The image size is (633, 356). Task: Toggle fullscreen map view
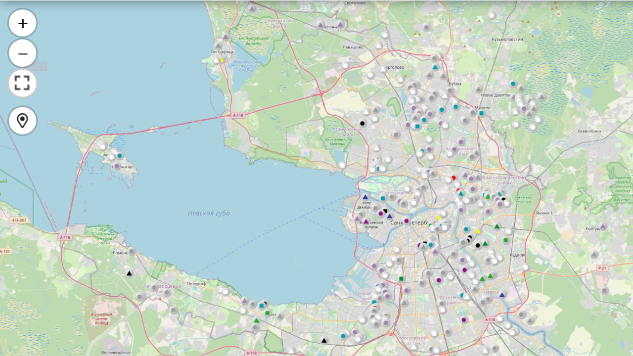pos(23,83)
